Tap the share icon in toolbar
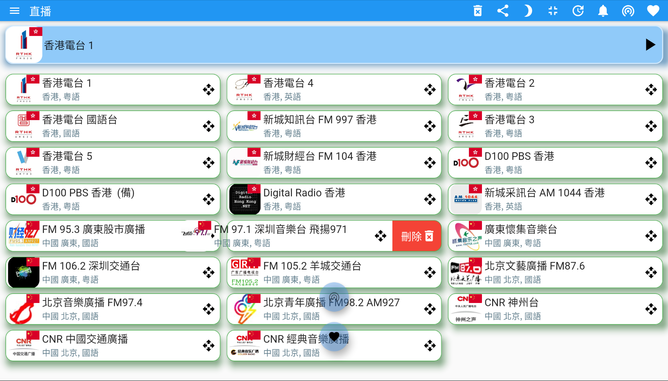This screenshot has height=381, width=668. point(503,11)
